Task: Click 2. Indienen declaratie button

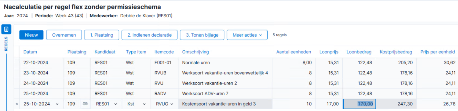Action: (x=150, y=35)
